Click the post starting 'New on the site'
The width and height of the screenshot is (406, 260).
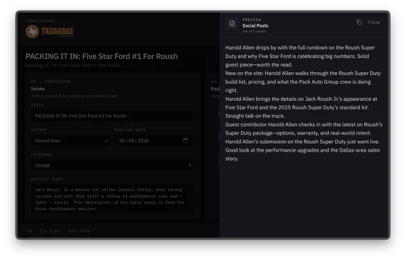click(x=303, y=82)
